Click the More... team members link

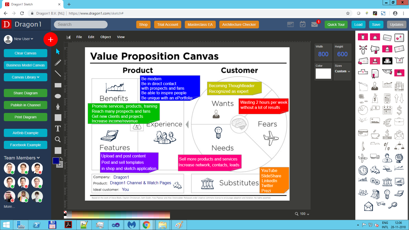[9, 206]
